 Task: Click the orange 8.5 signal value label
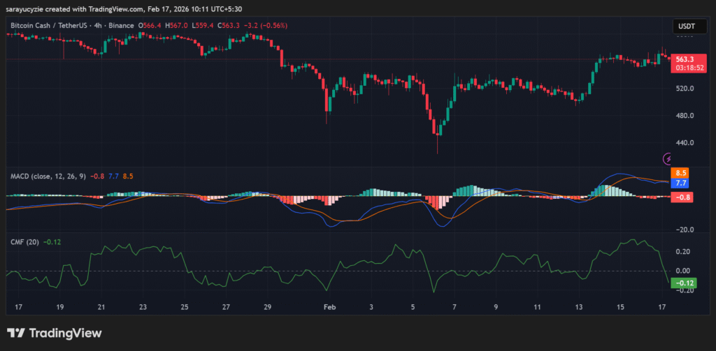pos(680,172)
